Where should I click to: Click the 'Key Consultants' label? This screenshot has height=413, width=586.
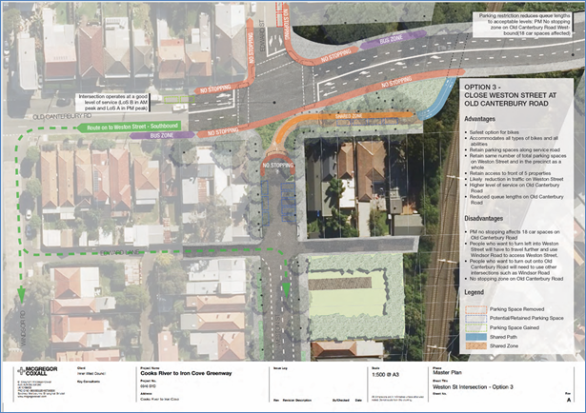pyautogui.click(x=89, y=382)
